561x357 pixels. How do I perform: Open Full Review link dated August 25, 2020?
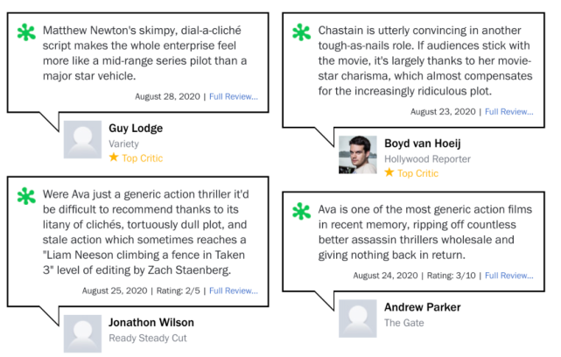coord(234,290)
